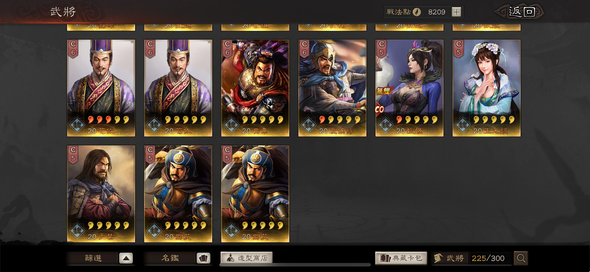Screen dimensions: 590x272
Task: Open the 典藏卡包 card pack
Action: (401, 258)
